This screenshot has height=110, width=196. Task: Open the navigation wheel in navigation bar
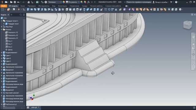(x=193, y=37)
